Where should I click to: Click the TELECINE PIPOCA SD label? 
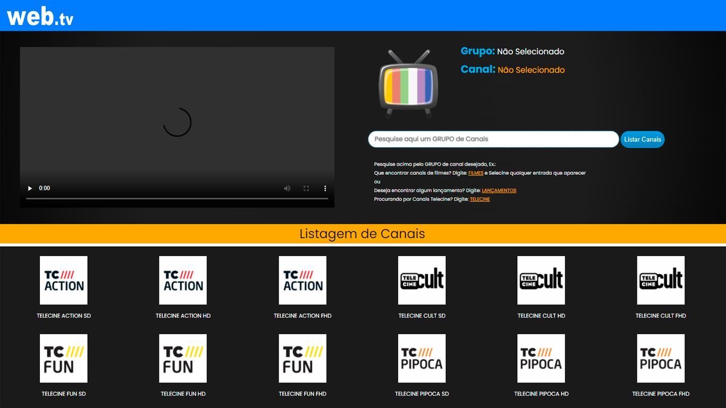422,394
